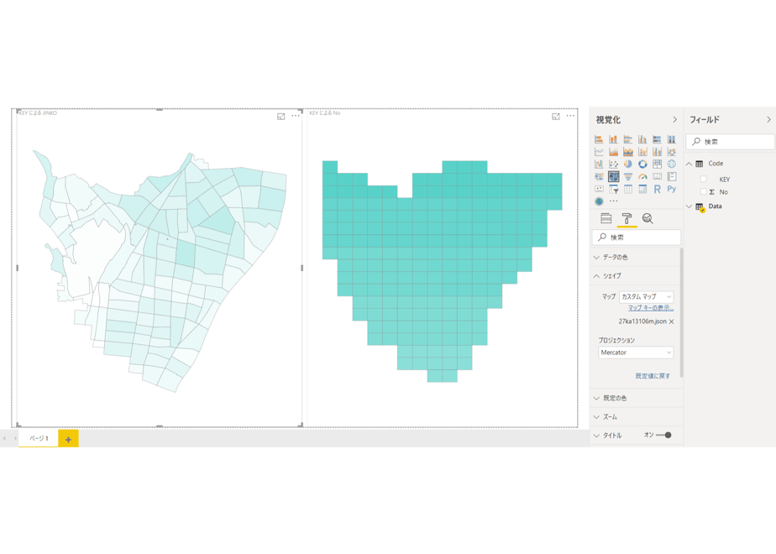This screenshot has height=554, width=776.
Task: Open the Mercator projection dropdown
Action: [636, 353]
